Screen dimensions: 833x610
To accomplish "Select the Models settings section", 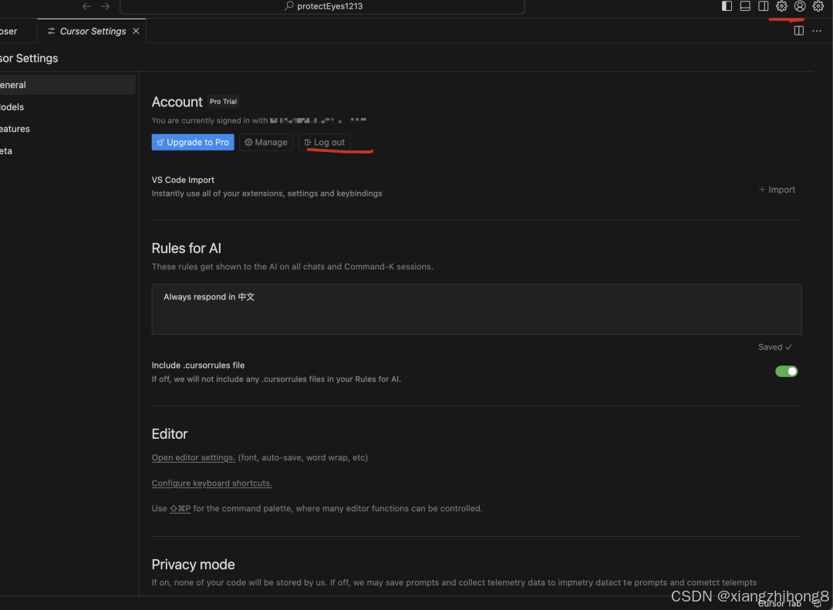I will coord(67,106).
